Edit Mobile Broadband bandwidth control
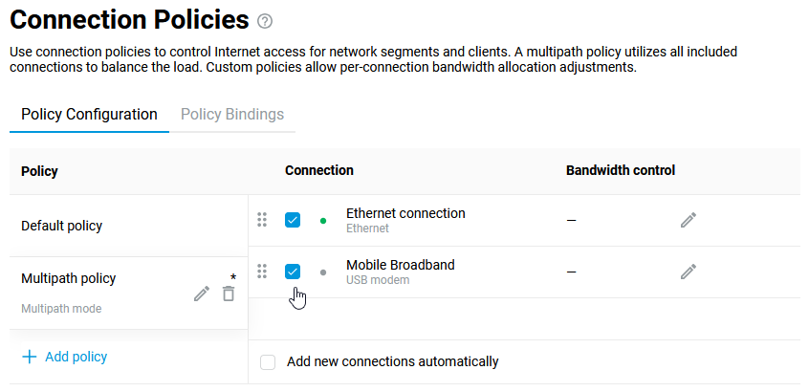Viewport: 809px width, 392px height. pos(689,272)
